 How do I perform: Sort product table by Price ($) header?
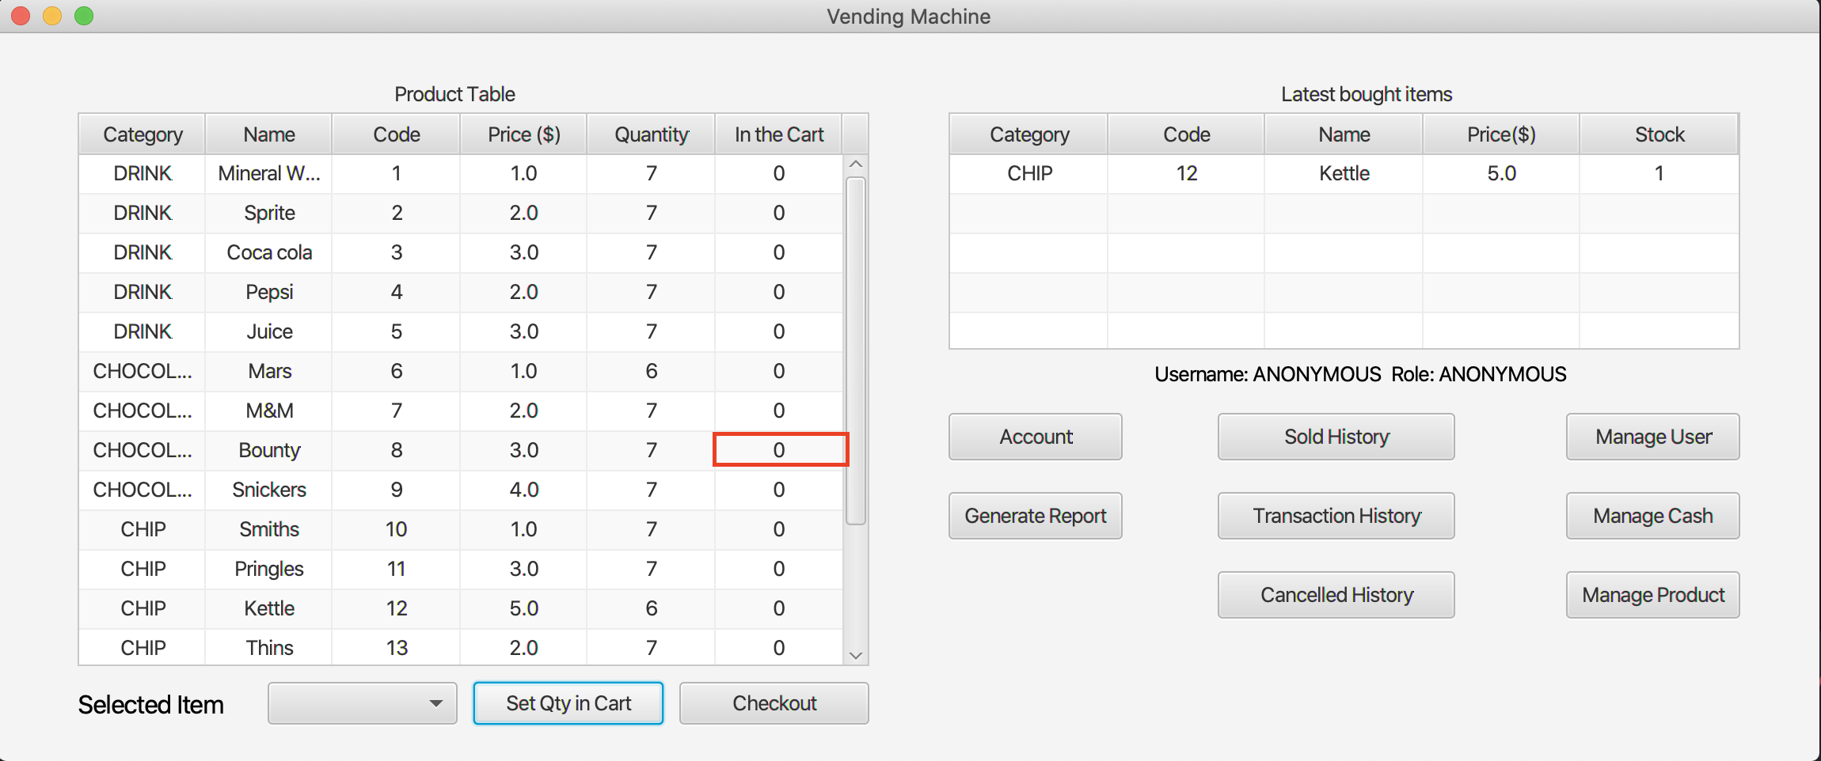pos(523,134)
